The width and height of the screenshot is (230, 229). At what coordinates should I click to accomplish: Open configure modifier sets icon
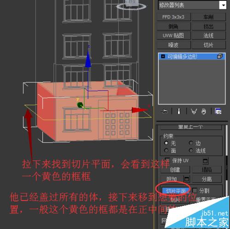pyautogui.click(x=218, y=111)
